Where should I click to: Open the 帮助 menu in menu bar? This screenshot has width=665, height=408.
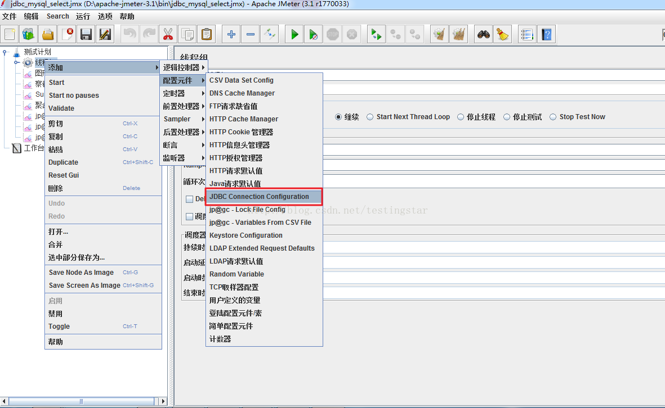point(127,16)
